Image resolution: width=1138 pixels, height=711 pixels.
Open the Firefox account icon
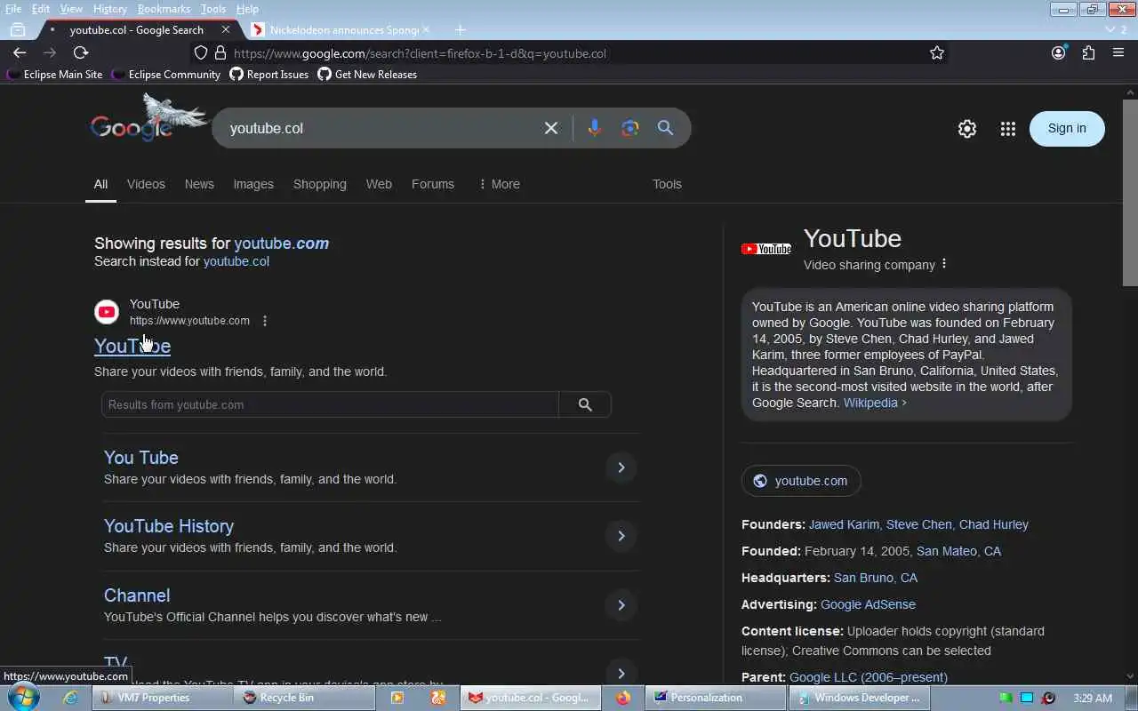click(1058, 53)
